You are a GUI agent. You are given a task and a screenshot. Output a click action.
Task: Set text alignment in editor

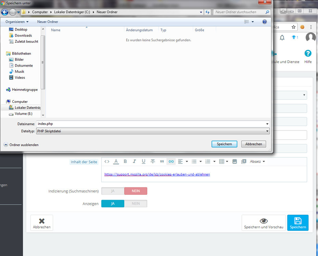(180, 161)
